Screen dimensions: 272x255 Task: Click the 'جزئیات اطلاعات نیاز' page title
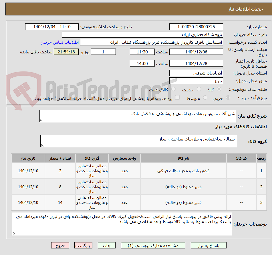pyautogui.click(x=246, y=9)
